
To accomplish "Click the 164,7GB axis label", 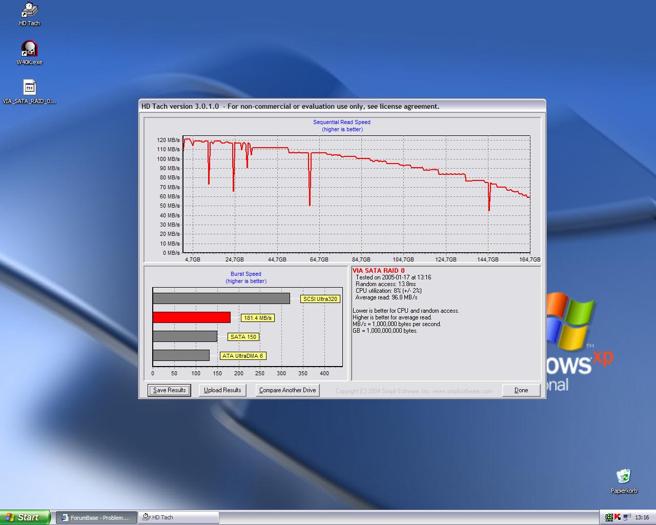I will point(530,259).
